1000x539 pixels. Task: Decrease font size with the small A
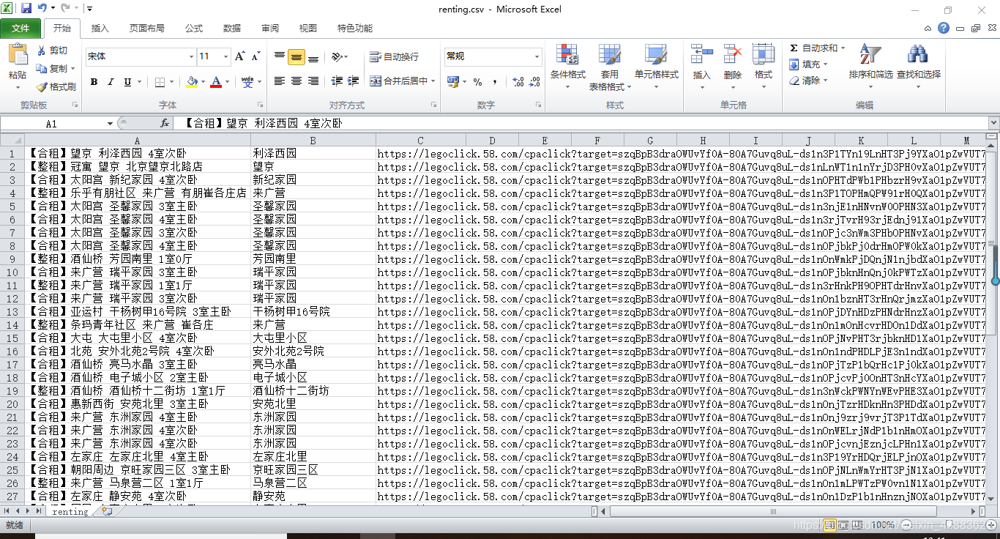[255, 56]
